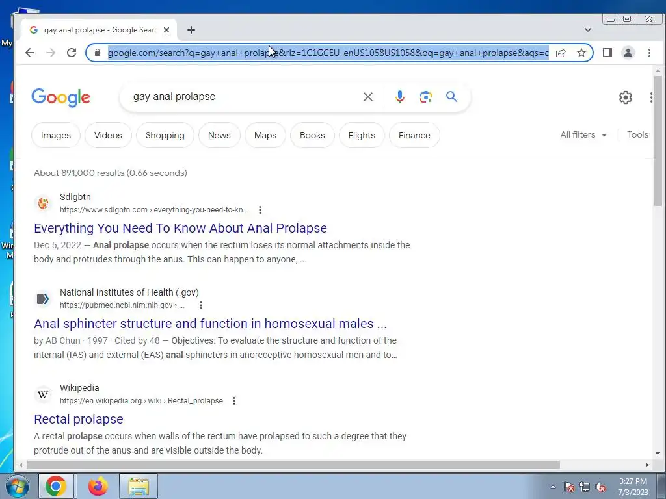Image resolution: width=666 pixels, height=499 pixels.
Task: Click the Google logo
Action: pyautogui.click(x=60, y=97)
